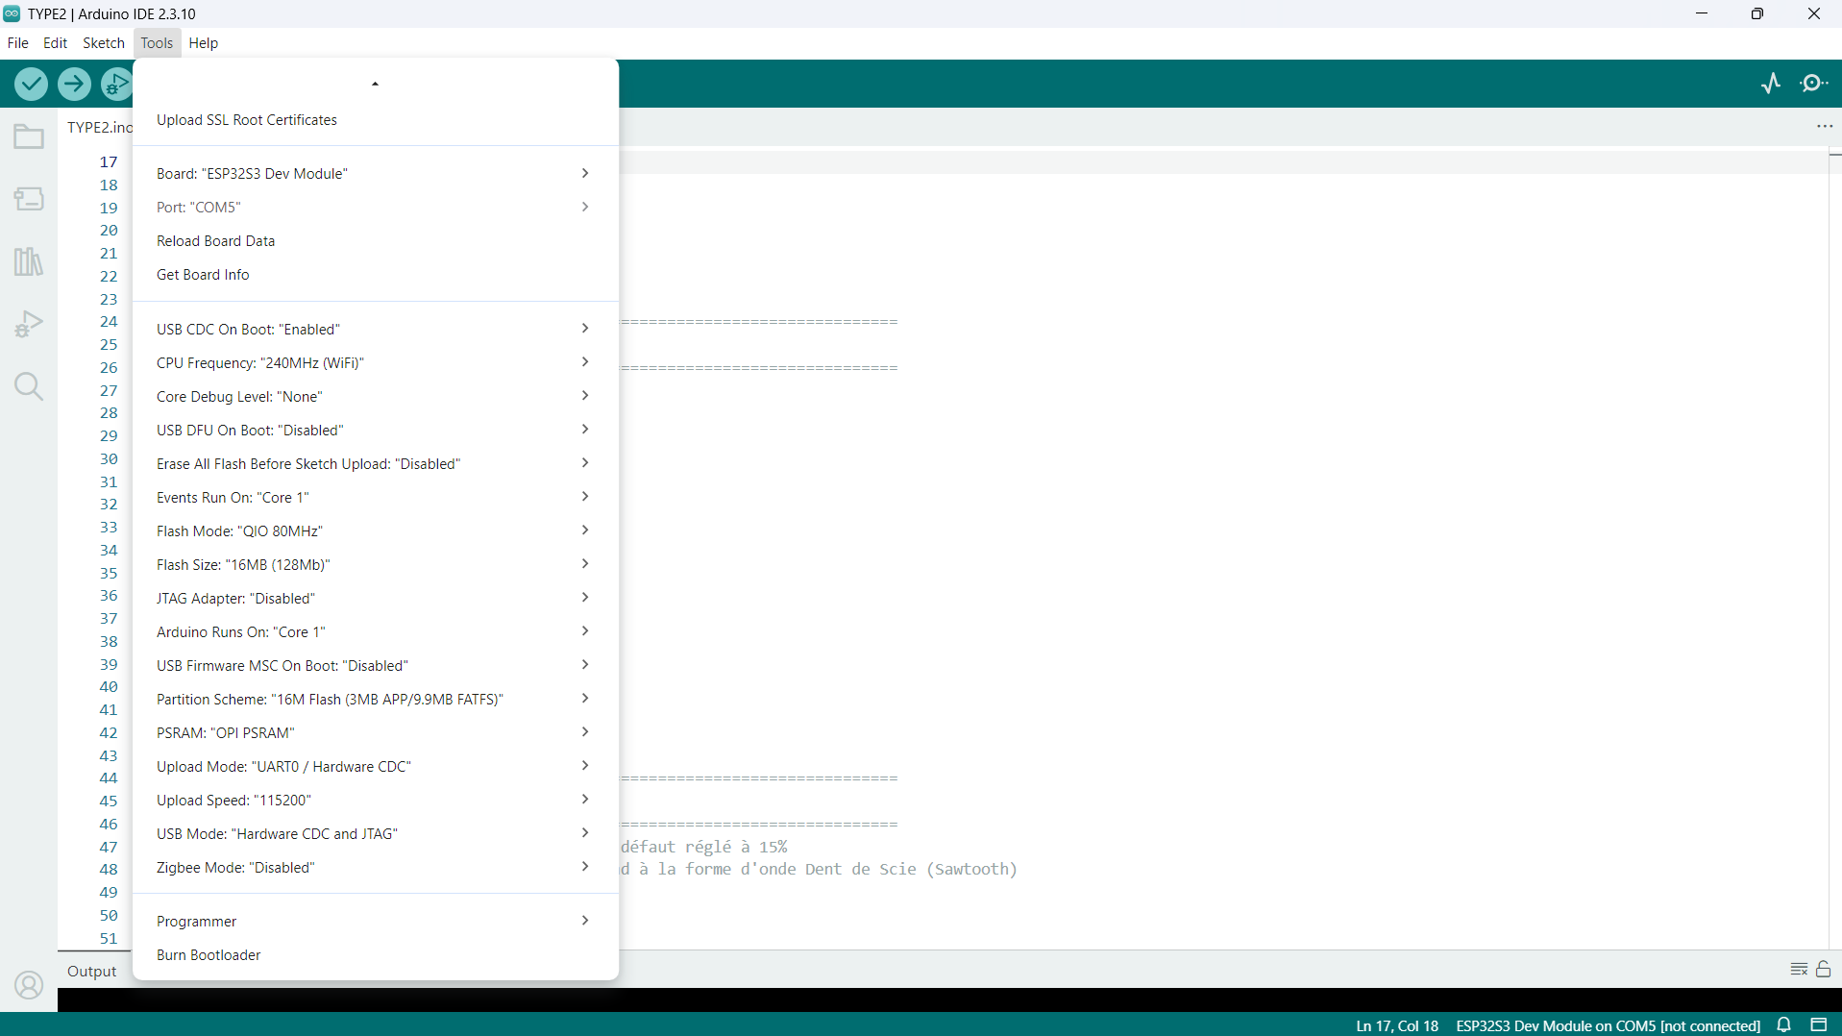Expand Flash Size 16MB submenu
Screen dimensions: 1842x1036
pyautogui.click(x=376, y=565)
